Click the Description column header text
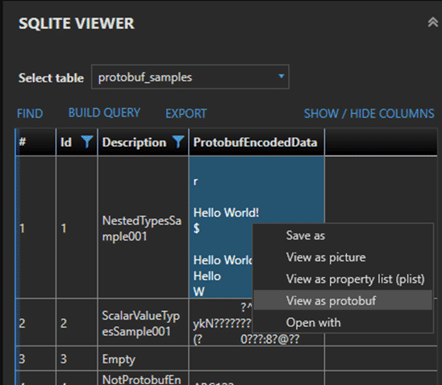Image resolution: width=442 pixels, height=385 pixels. (x=134, y=143)
